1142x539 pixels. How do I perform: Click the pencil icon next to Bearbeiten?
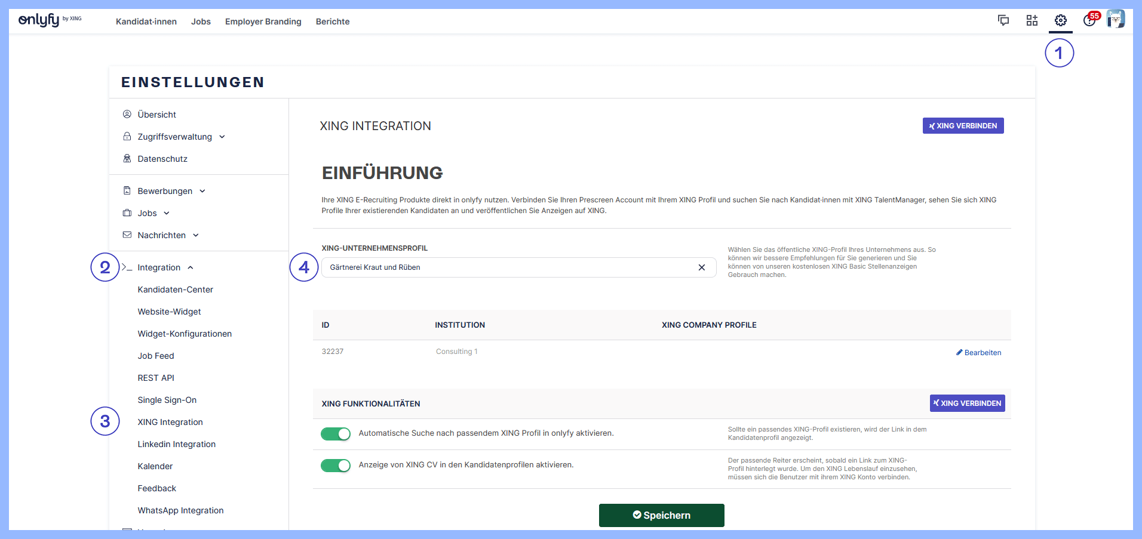point(959,353)
